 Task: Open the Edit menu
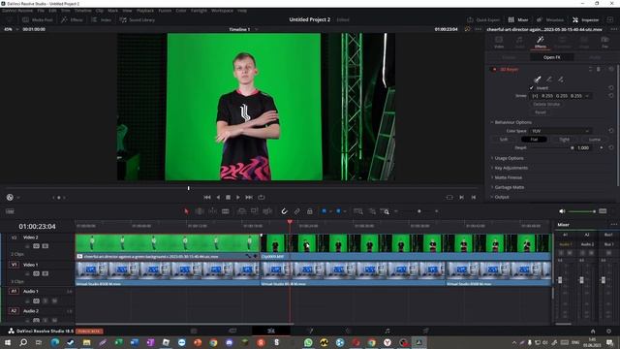[52, 11]
